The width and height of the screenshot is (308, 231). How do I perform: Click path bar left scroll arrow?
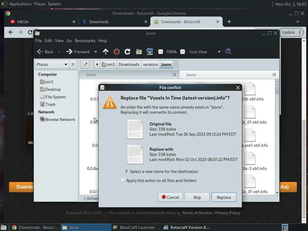[97, 64]
